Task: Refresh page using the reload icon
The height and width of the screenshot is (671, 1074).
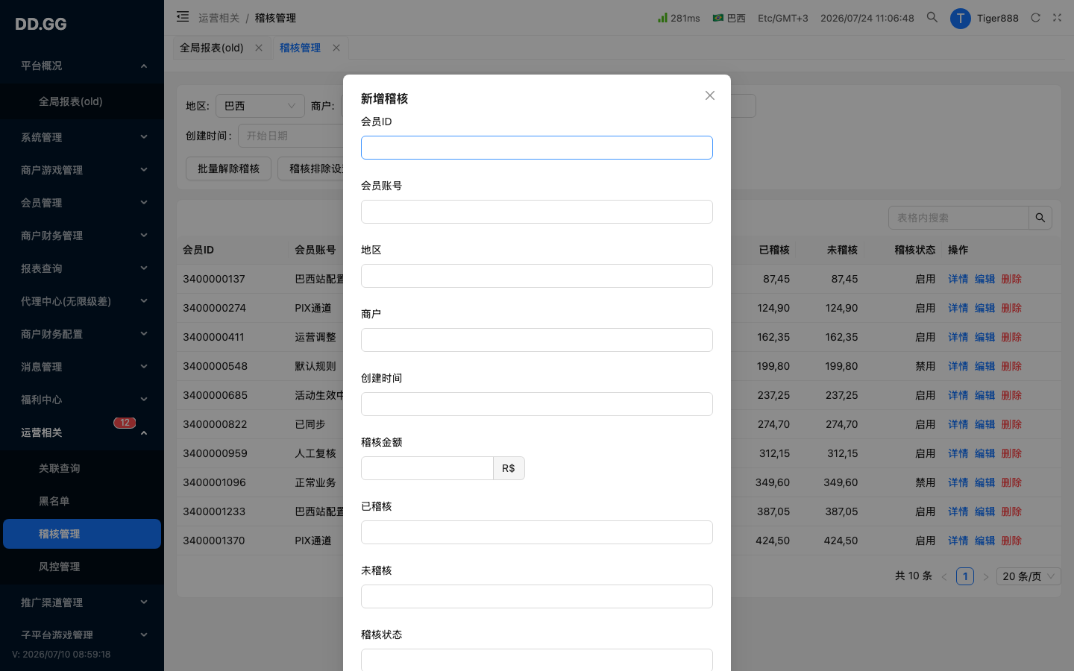Action: (x=1035, y=18)
